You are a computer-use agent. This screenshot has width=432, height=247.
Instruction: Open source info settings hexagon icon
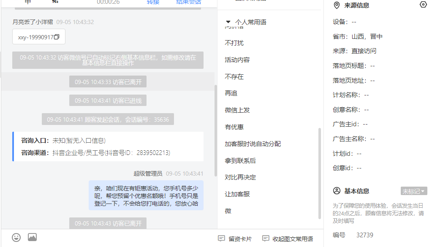(423, 5)
